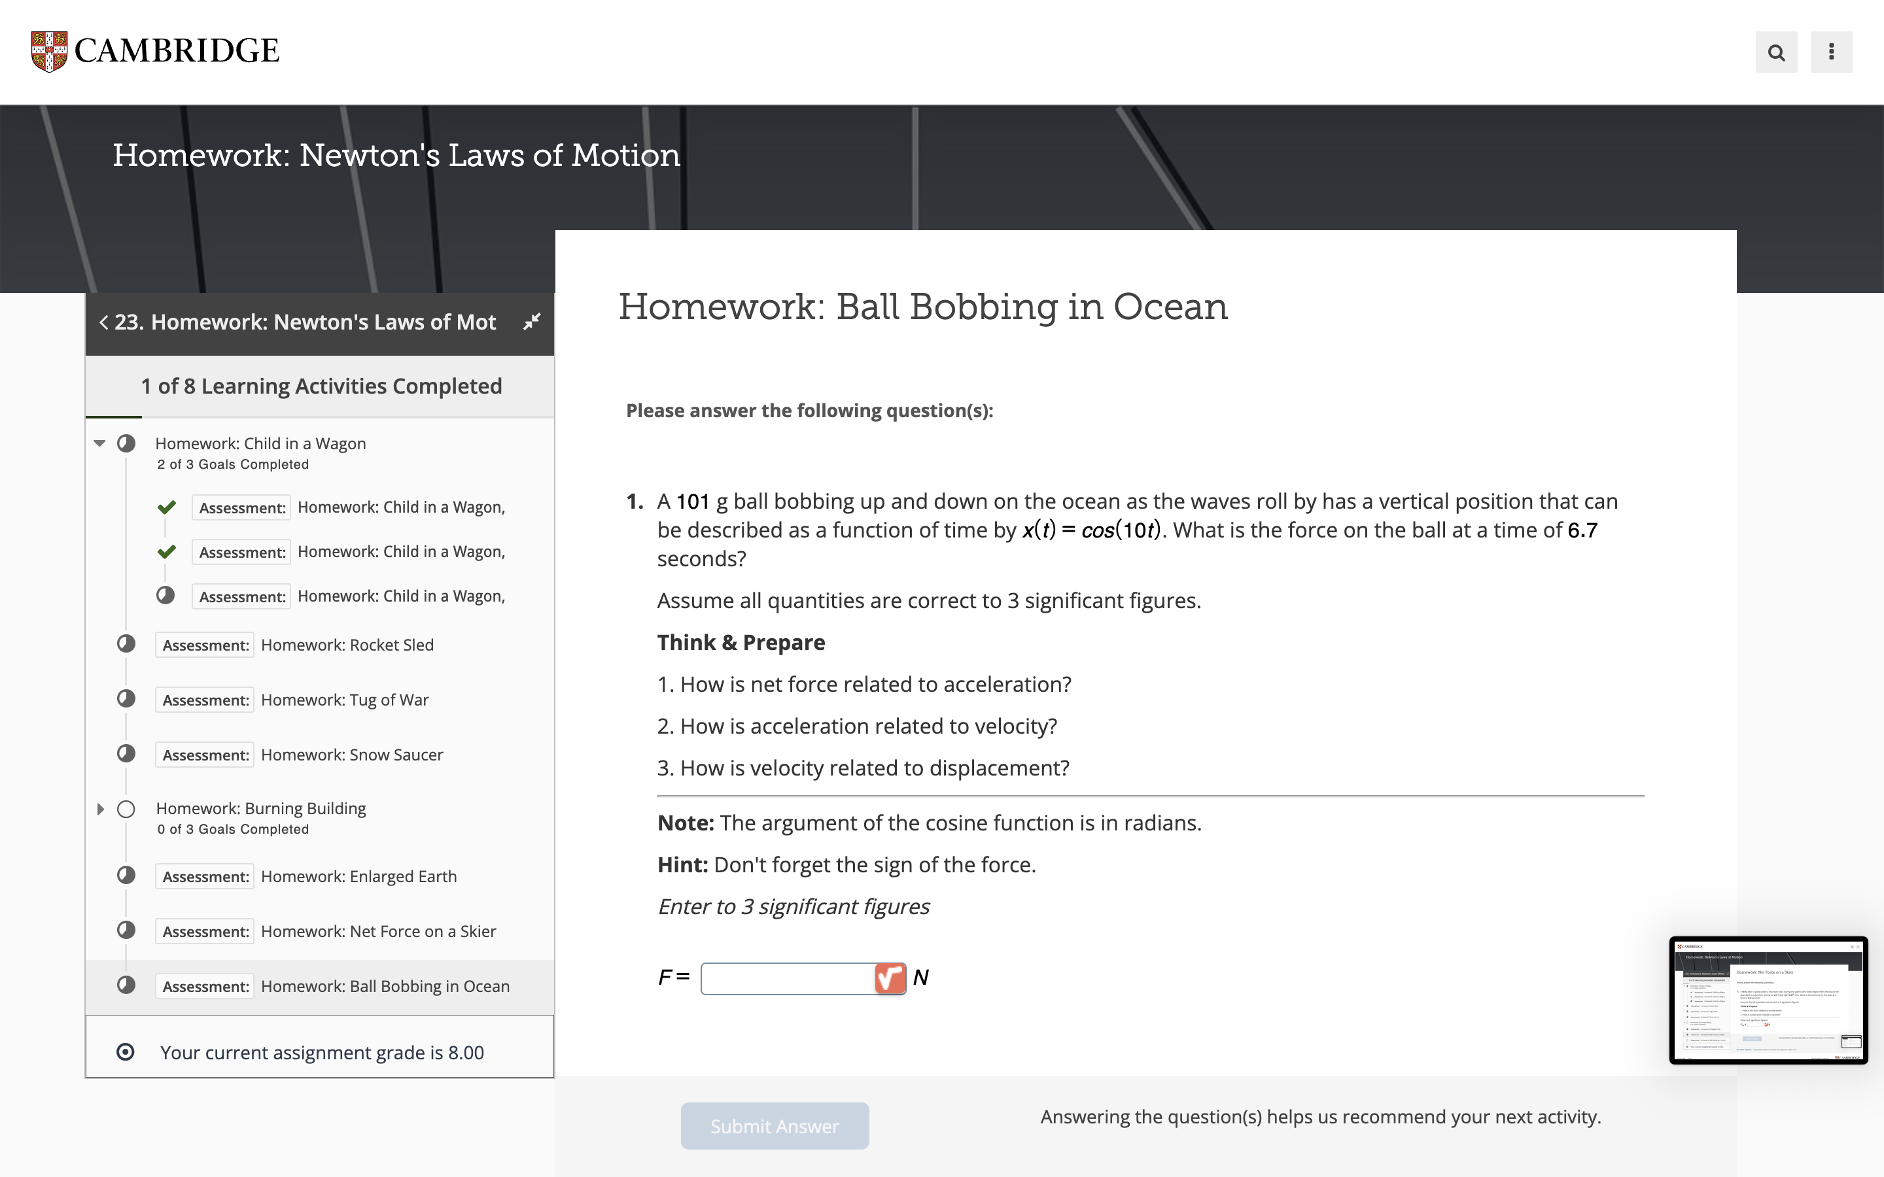Image resolution: width=1884 pixels, height=1177 pixels.
Task: Click the Submit Answer button
Action: [774, 1125]
